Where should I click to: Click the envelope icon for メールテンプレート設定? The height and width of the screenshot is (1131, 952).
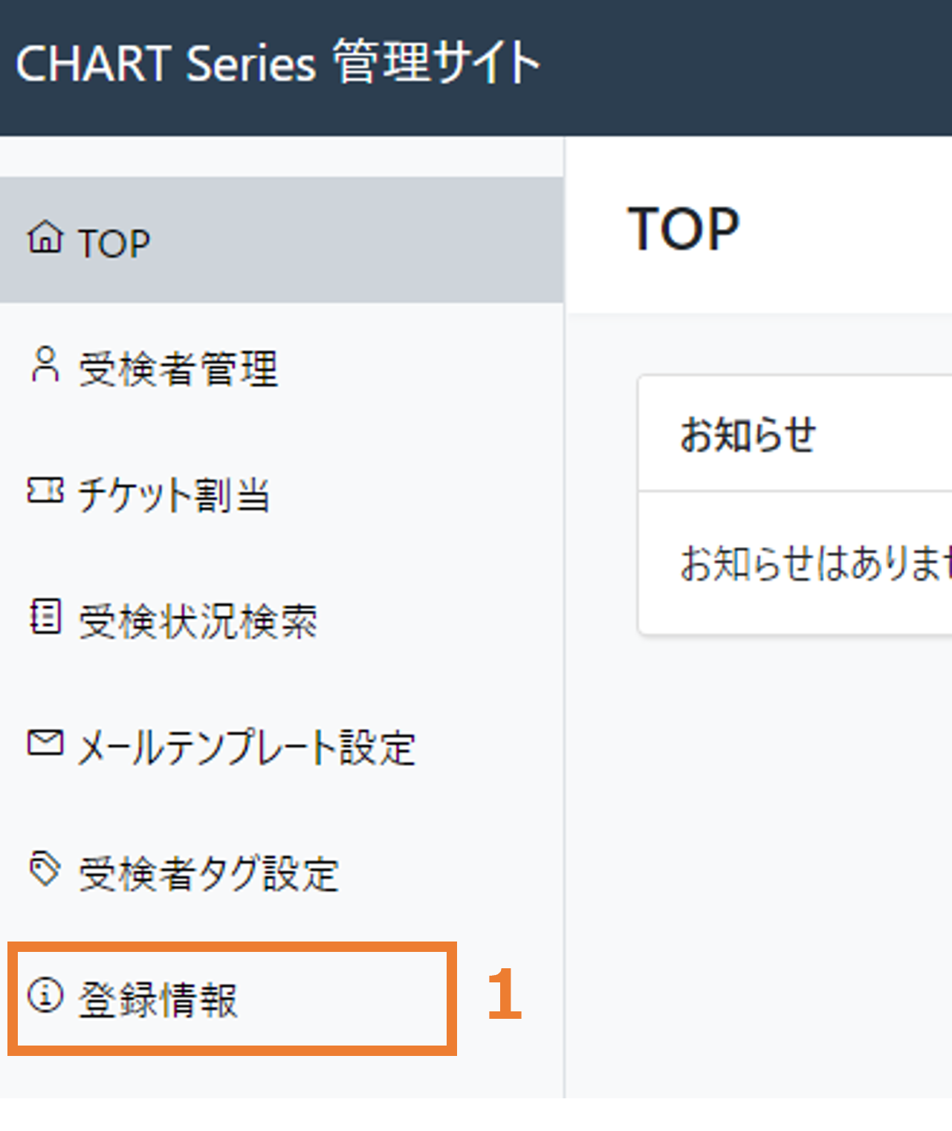tap(45, 742)
